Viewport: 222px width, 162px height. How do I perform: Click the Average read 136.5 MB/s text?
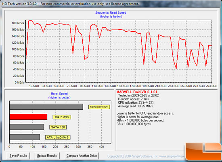pyautogui.click(x=136, y=106)
